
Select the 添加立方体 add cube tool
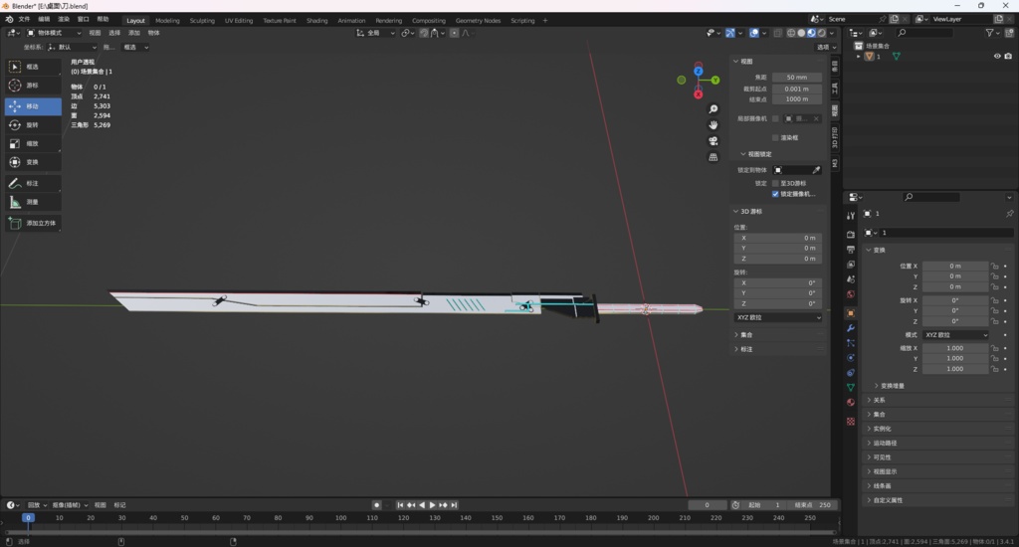[33, 224]
